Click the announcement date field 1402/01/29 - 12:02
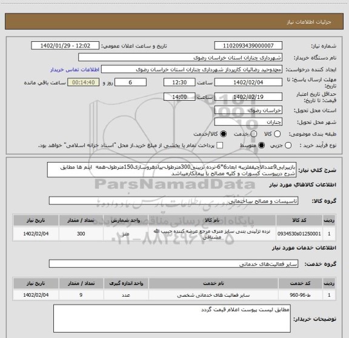The height and width of the screenshot is (338, 349). tap(65, 46)
